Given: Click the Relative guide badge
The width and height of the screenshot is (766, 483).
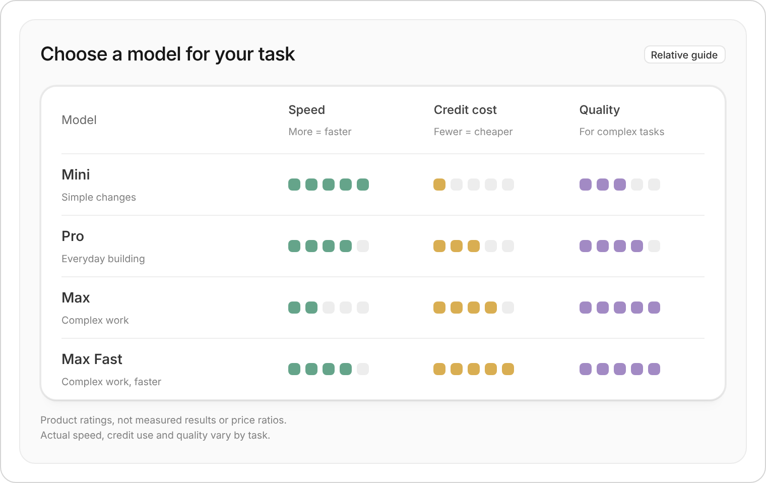Looking at the screenshot, I should point(684,55).
